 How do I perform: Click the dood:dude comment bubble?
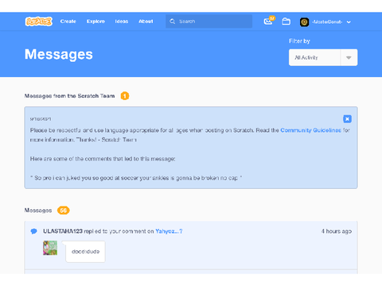tap(85, 252)
